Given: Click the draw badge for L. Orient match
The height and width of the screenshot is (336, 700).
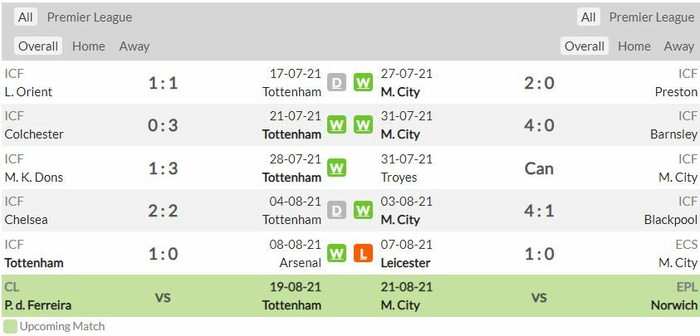Looking at the screenshot, I should tap(336, 83).
